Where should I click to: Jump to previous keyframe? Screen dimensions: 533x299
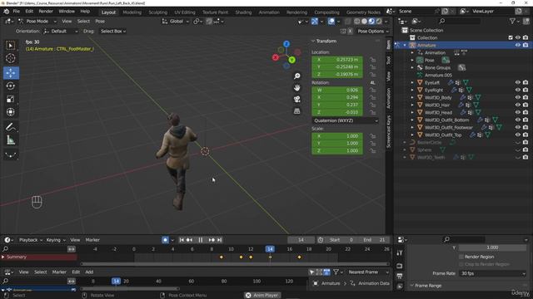(190, 240)
